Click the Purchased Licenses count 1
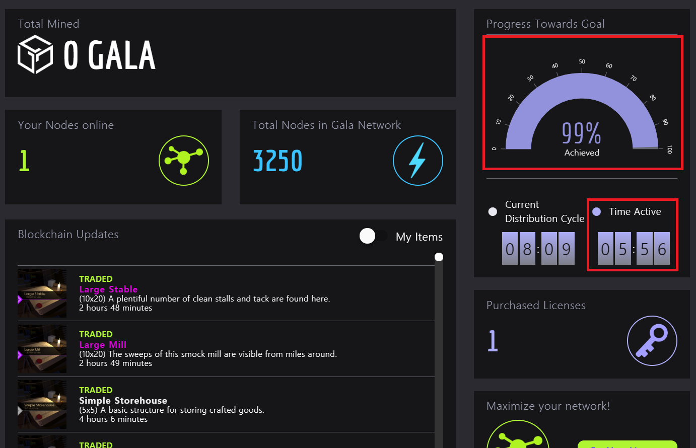The width and height of the screenshot is (696, 448). click(493, 341)
